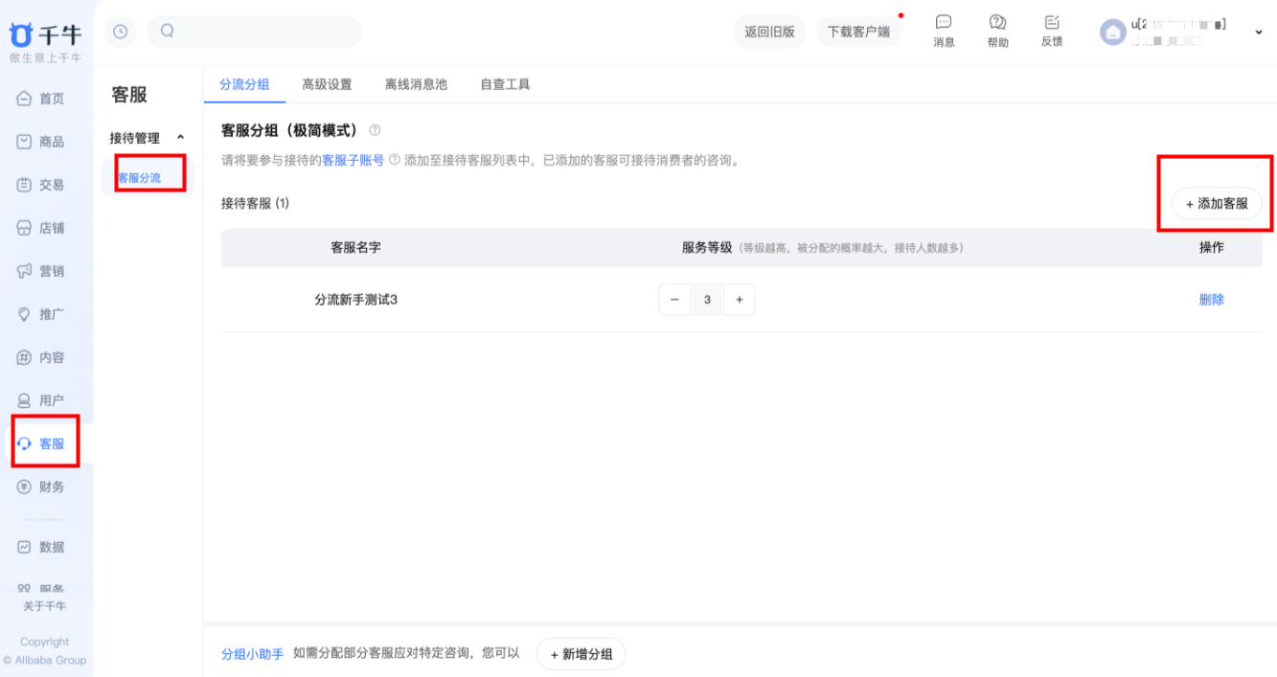Open 店铺 in the sidebar
The height and width of the screenshot is (677, 1277).
pos(41,228)
